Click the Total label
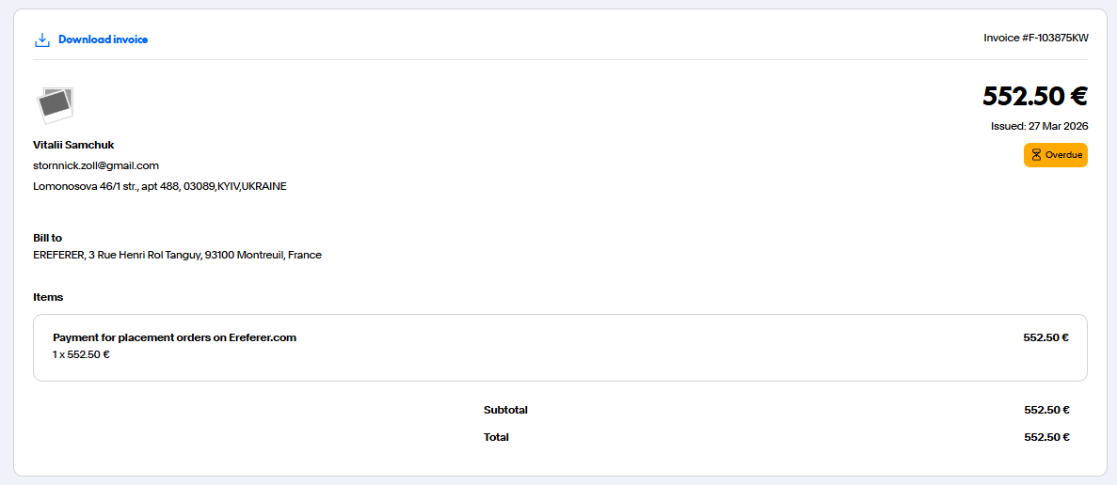This screenshot has width=1117, height=485. click(496, 437)
